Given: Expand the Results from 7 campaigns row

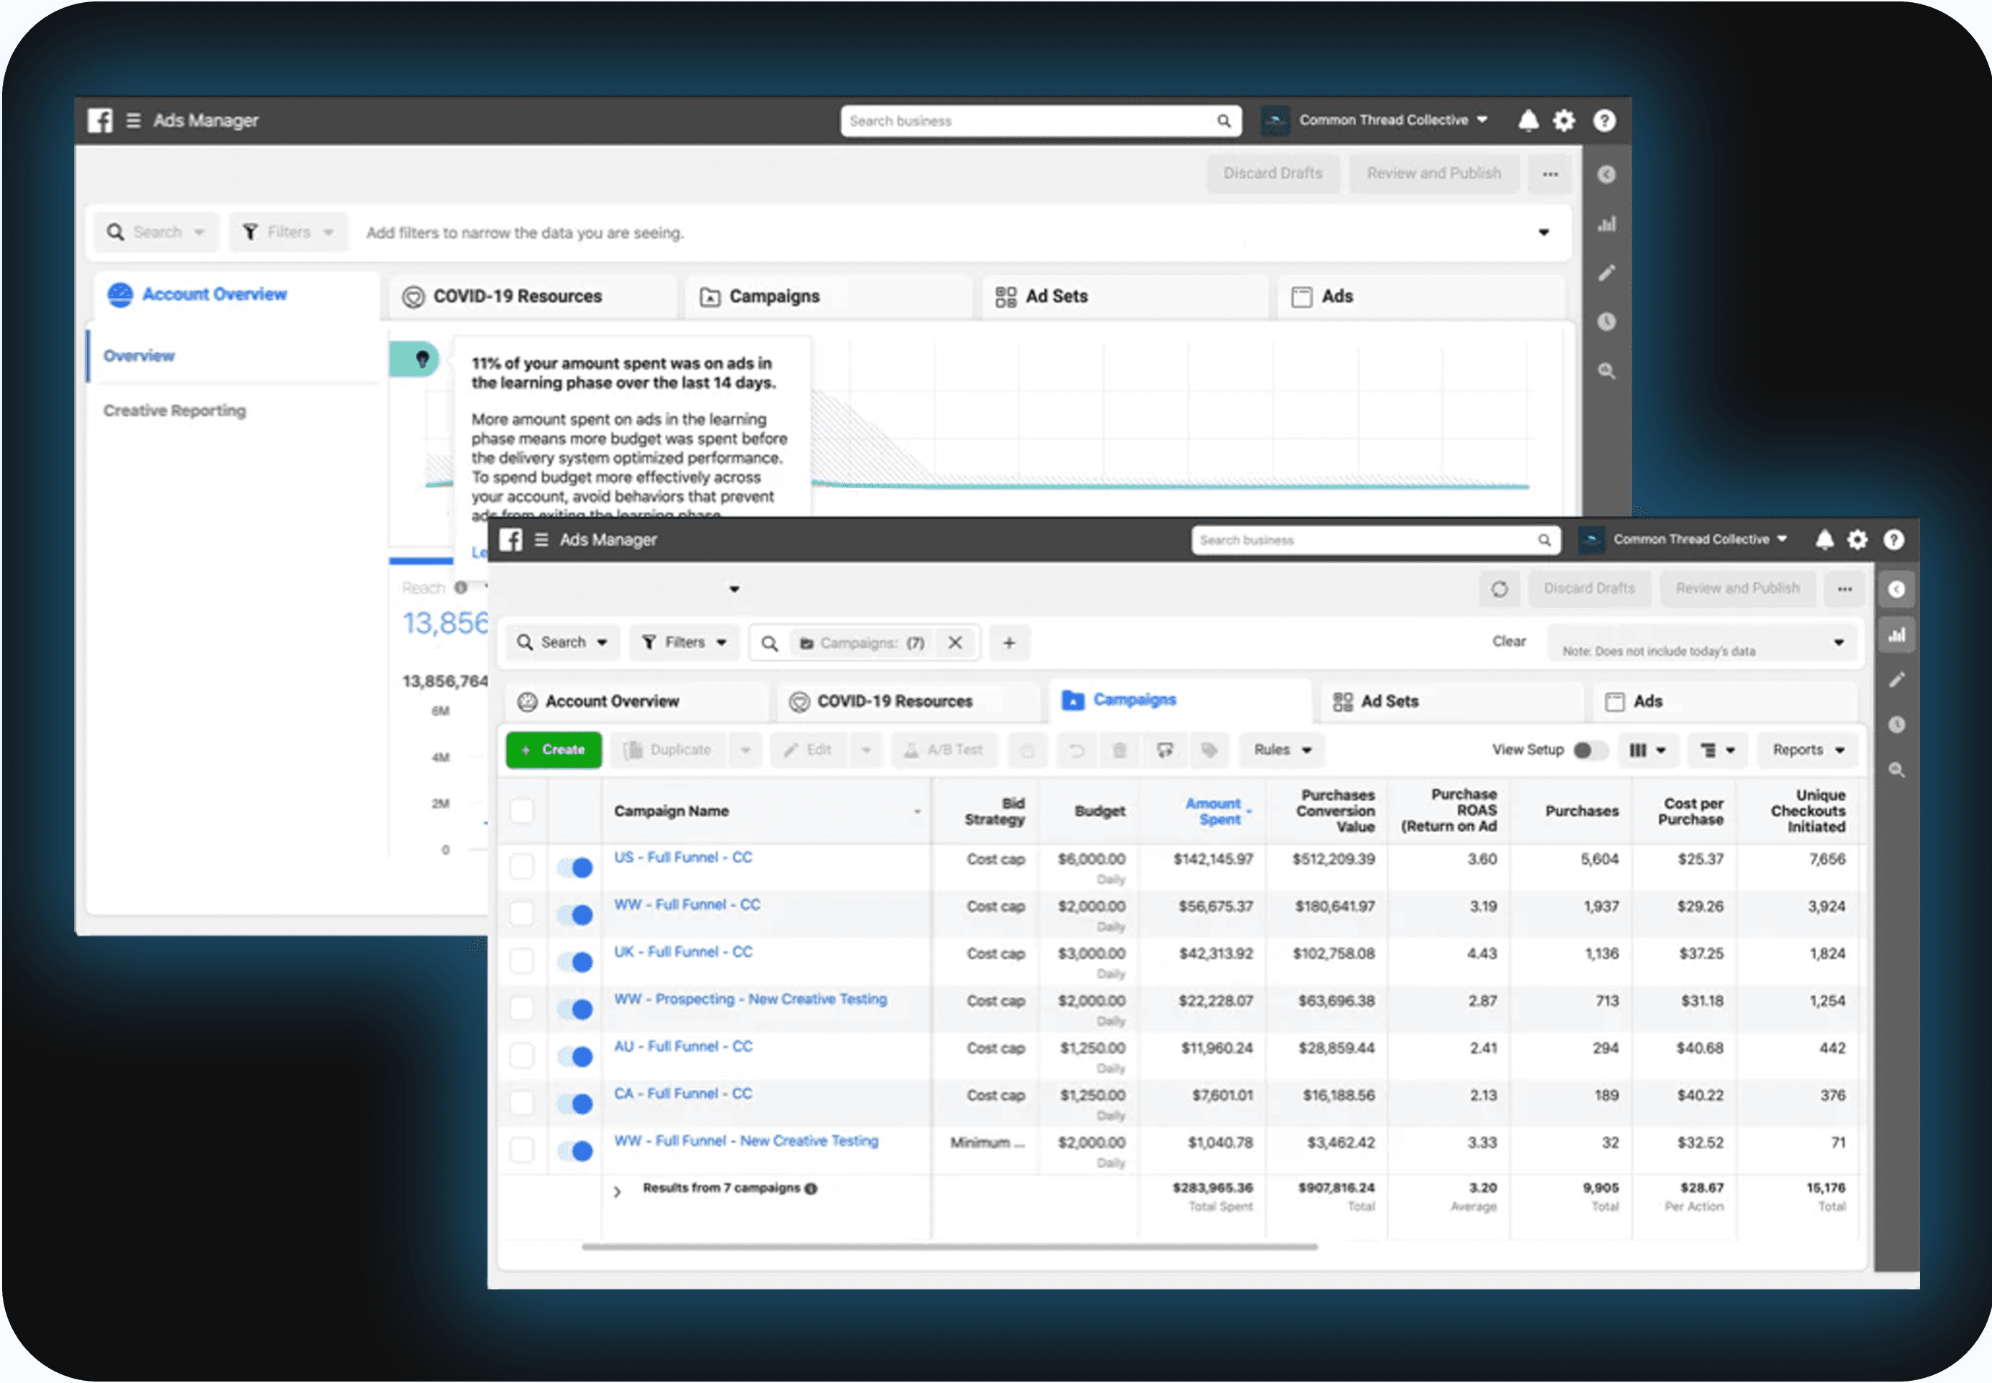Looking at the screenshot, I should (x=617, y=1192).
